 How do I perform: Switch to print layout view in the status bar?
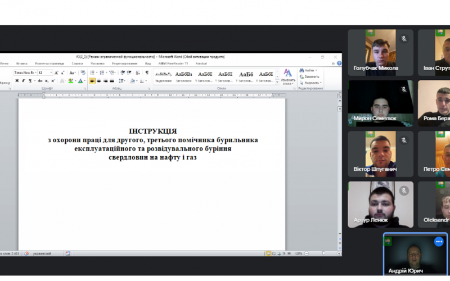(x=268, y=253)
